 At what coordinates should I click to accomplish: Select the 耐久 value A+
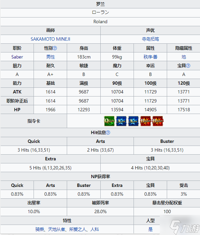[50, 74]
